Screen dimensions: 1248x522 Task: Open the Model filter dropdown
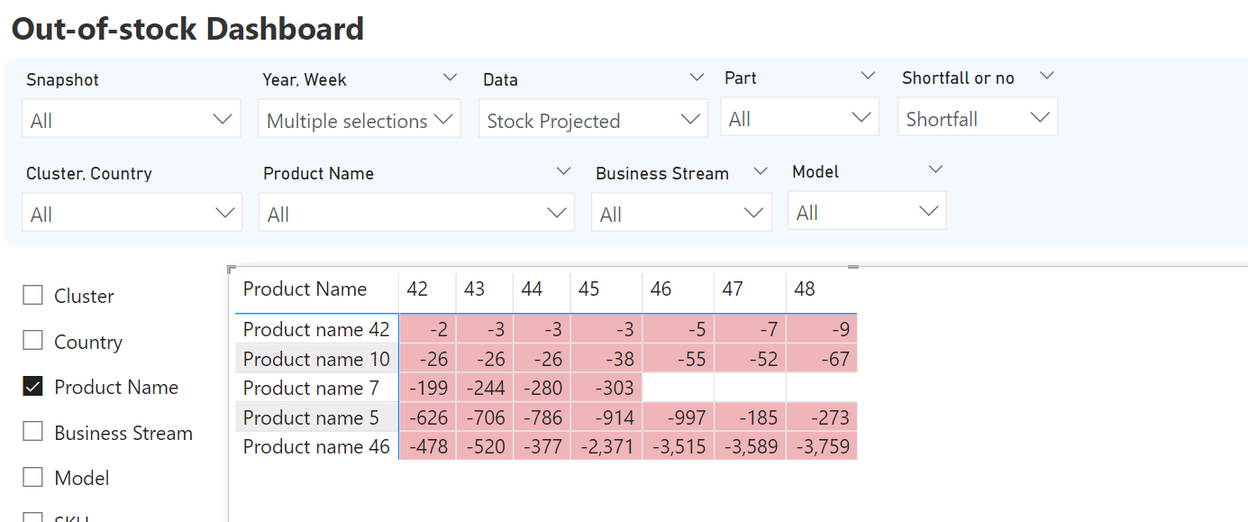(867, 211)
